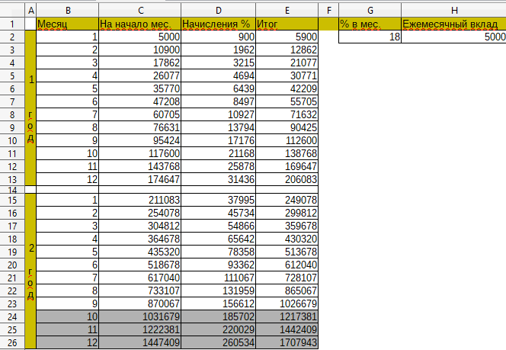The image size is (506, 350).
Task: Click merged cell labeled '1 год'
Action: (30, 108)
